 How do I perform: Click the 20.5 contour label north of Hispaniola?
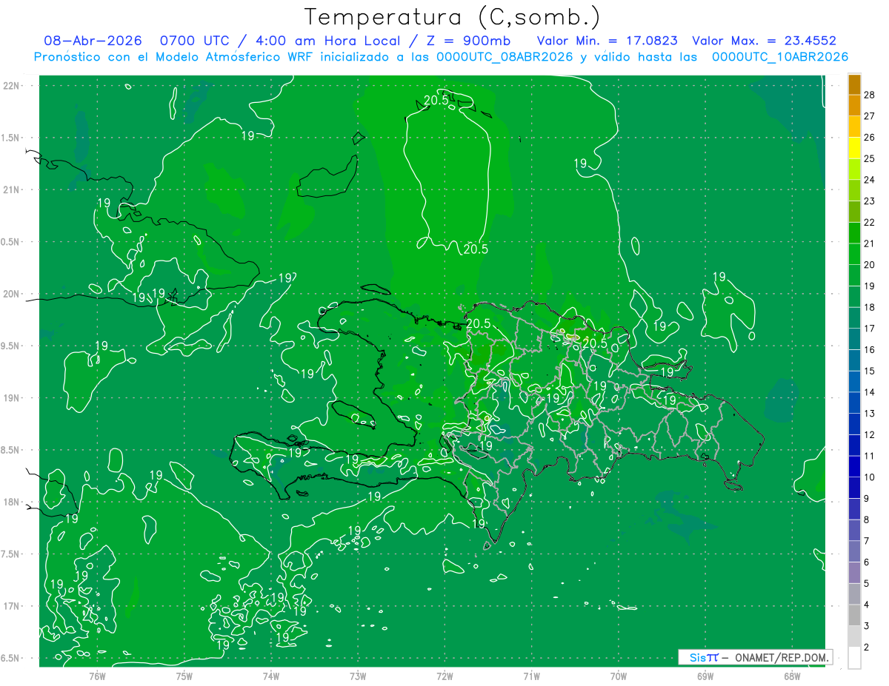[476, 249]
